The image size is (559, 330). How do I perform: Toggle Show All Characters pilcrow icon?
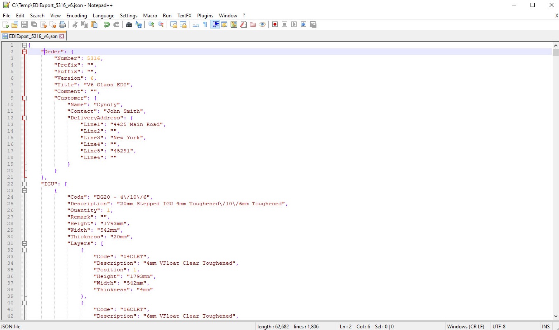(205, 25)
